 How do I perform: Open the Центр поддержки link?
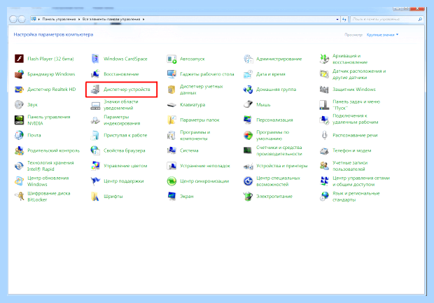[x=123, y=181]
